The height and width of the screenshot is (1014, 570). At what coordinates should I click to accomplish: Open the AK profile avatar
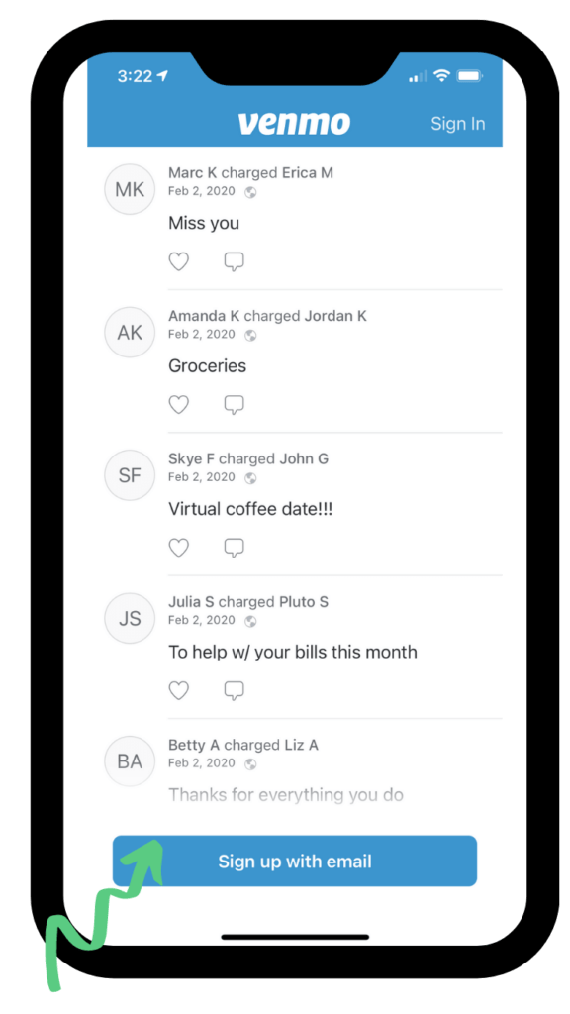click(130, 333)
